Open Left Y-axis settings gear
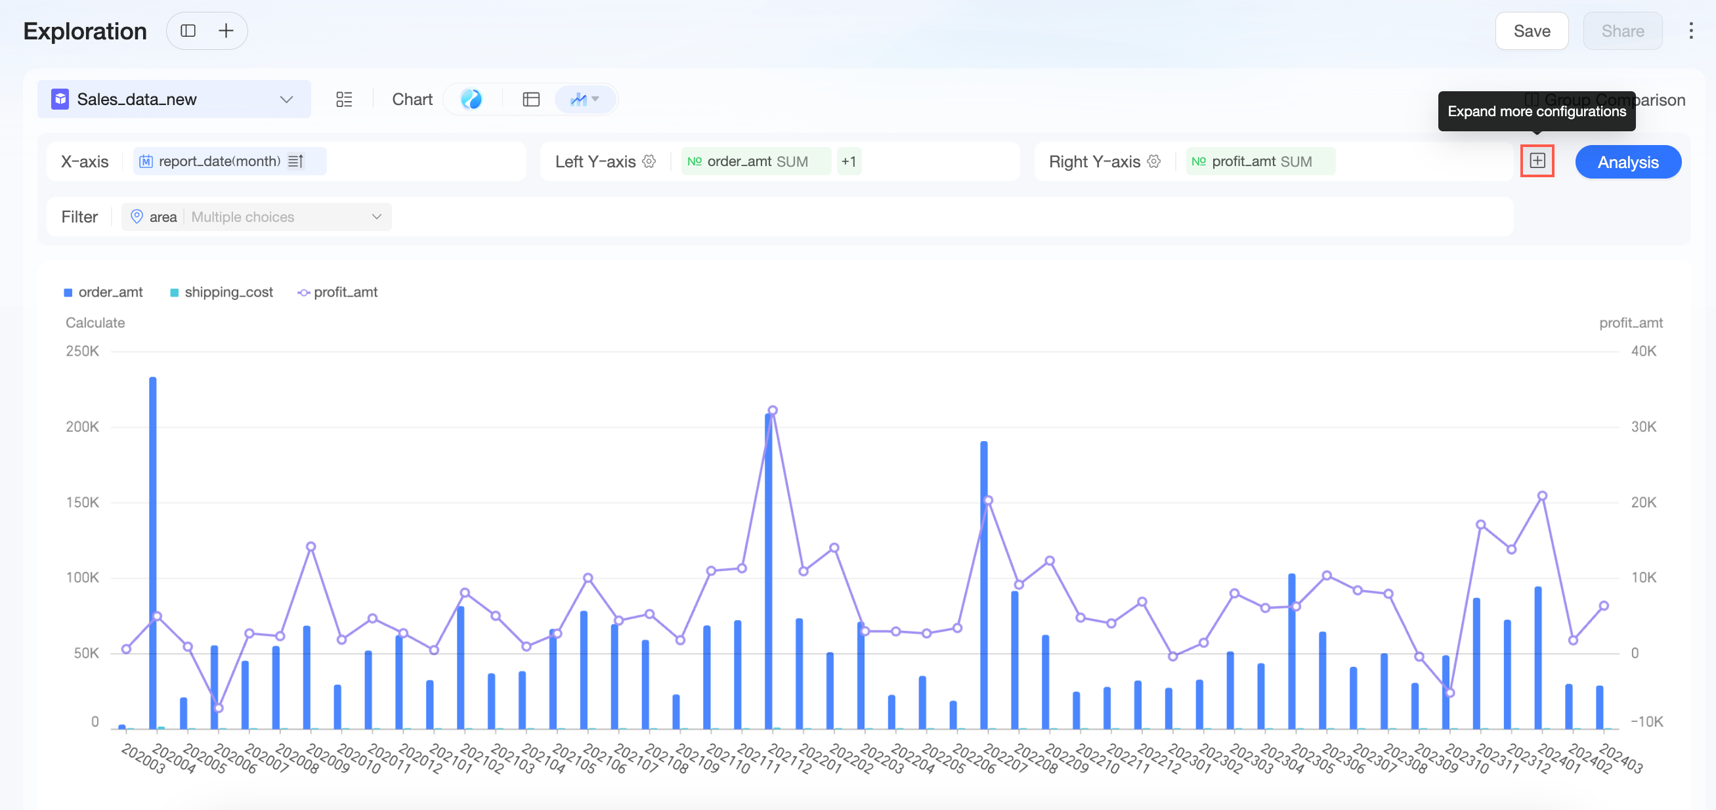This screenshot has width=1716, height=810. [x=649, y=161]
